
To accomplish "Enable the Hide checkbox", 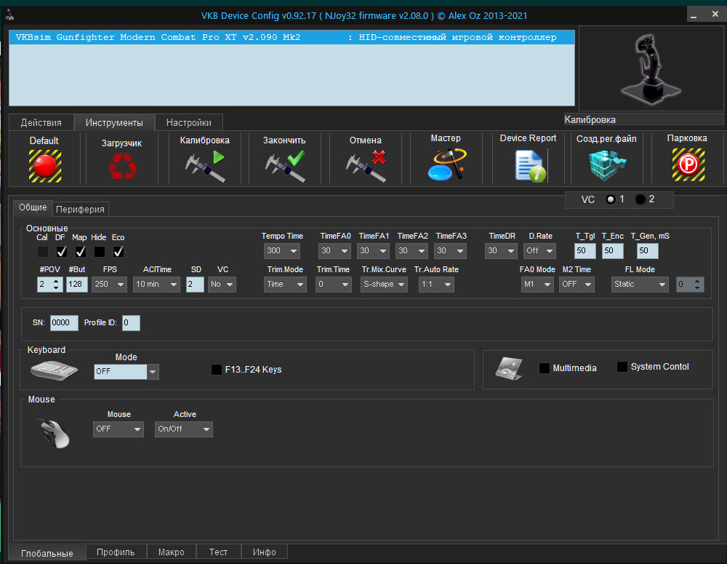I will pos(99,252).
